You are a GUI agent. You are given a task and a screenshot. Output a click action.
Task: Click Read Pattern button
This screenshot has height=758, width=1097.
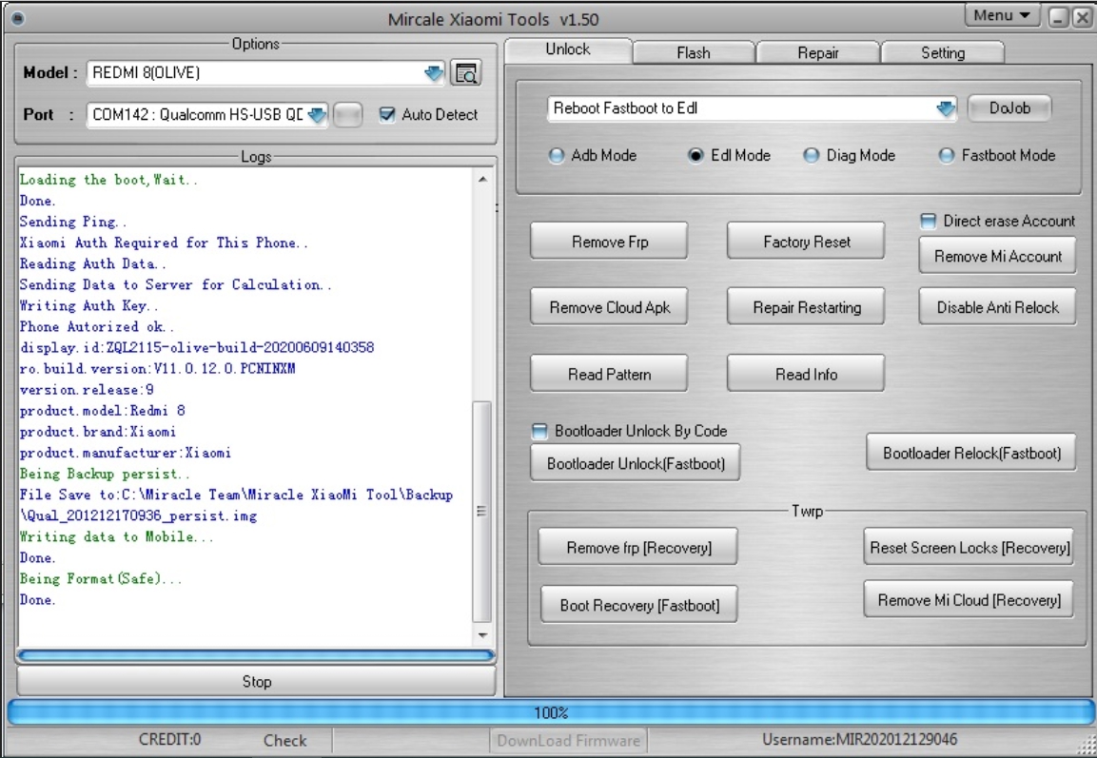609,374
